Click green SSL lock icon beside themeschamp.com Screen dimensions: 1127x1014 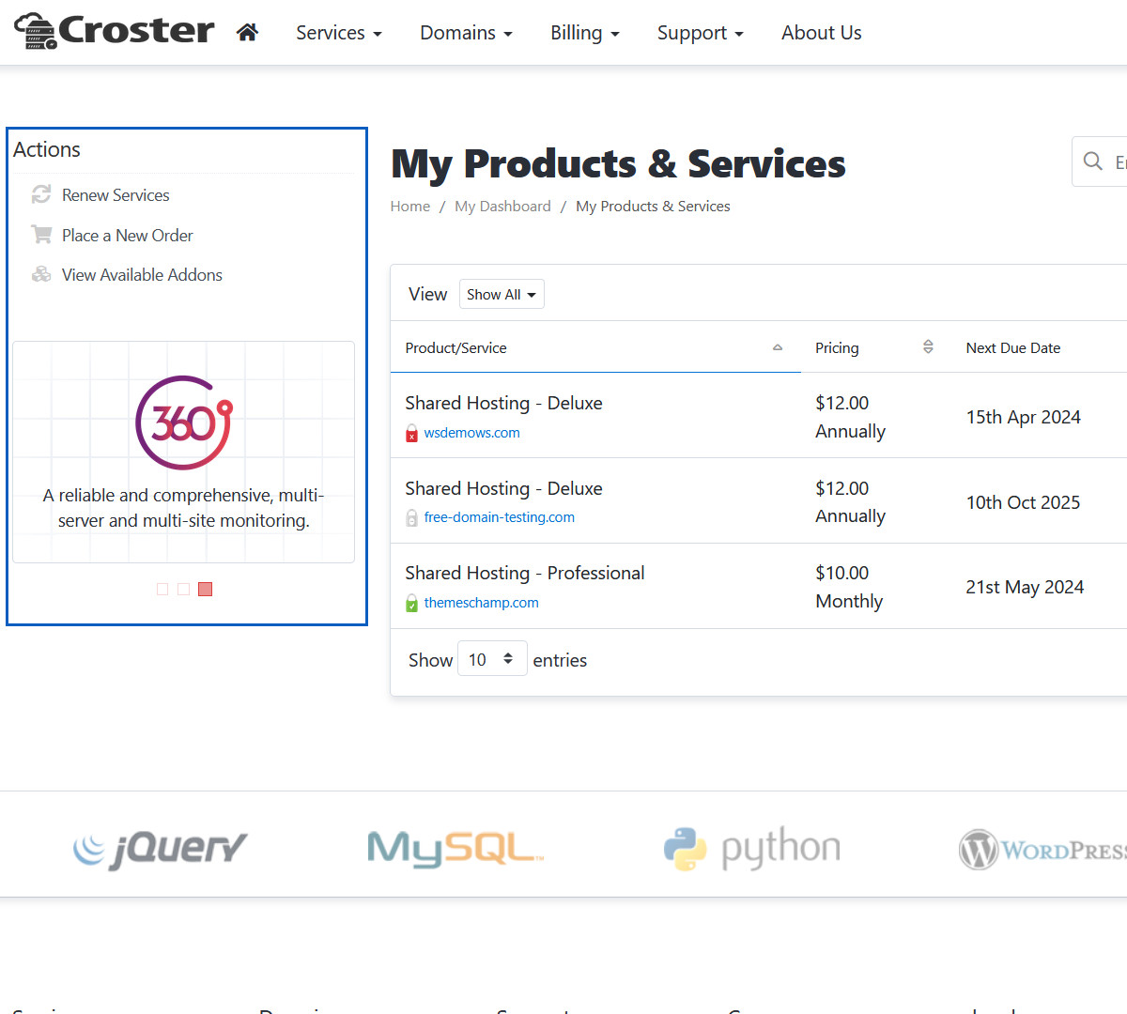point(411,603)
